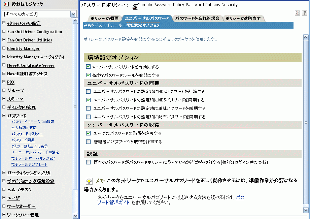Uncheck ユニバーサルパスワードを有効にする
This screenshot has width=310, height=219.
click(x=88, y=66)
